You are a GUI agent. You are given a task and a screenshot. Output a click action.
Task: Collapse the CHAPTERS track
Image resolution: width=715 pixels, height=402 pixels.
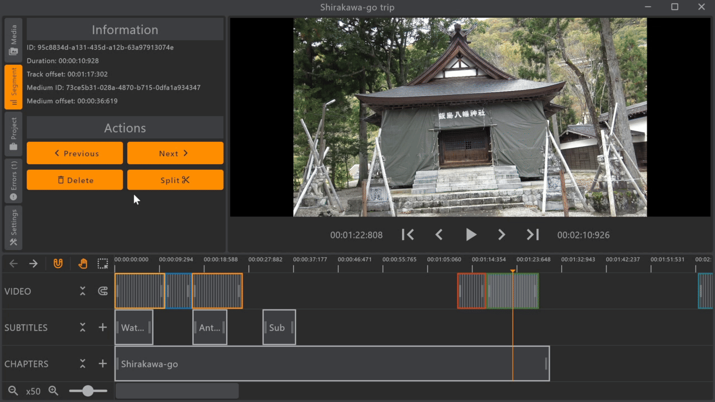[83, 363]
